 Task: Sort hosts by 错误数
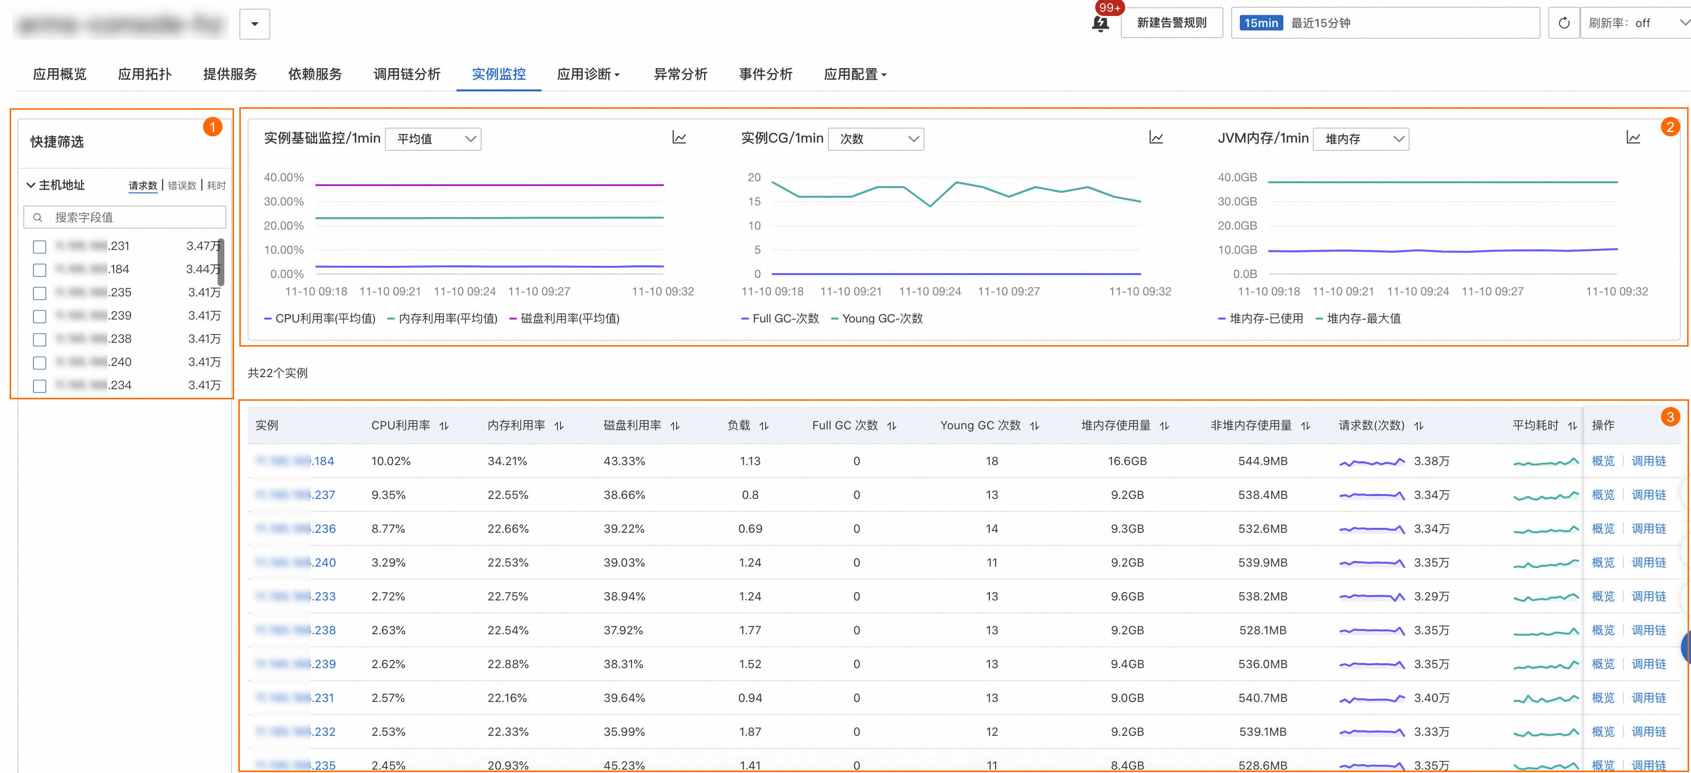click(x=182, y=186)
